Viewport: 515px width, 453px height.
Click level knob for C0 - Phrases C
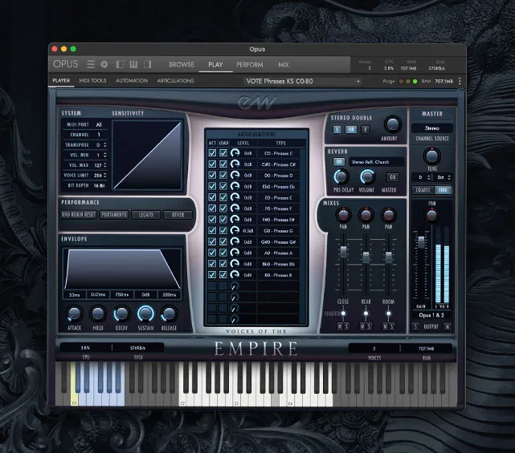coord(235,153)
